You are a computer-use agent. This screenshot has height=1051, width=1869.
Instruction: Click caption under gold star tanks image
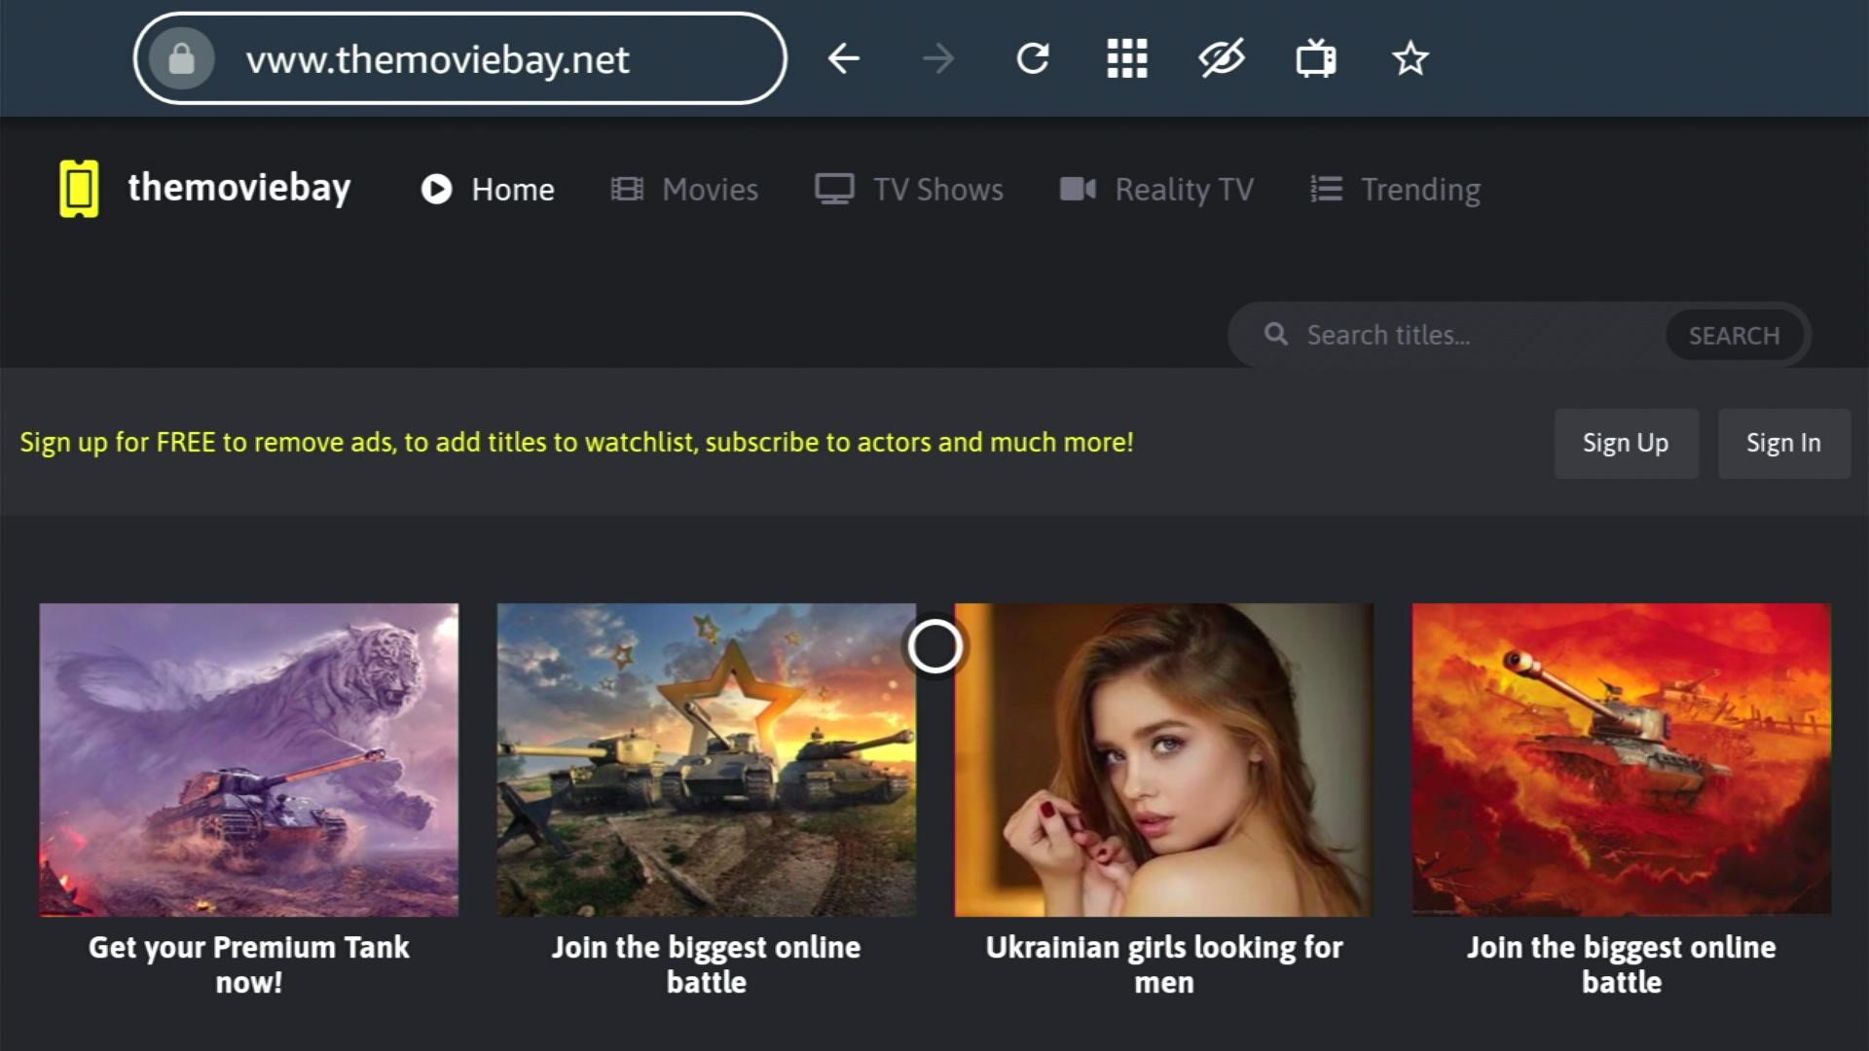pyautogui.click(x=706, y=964)
